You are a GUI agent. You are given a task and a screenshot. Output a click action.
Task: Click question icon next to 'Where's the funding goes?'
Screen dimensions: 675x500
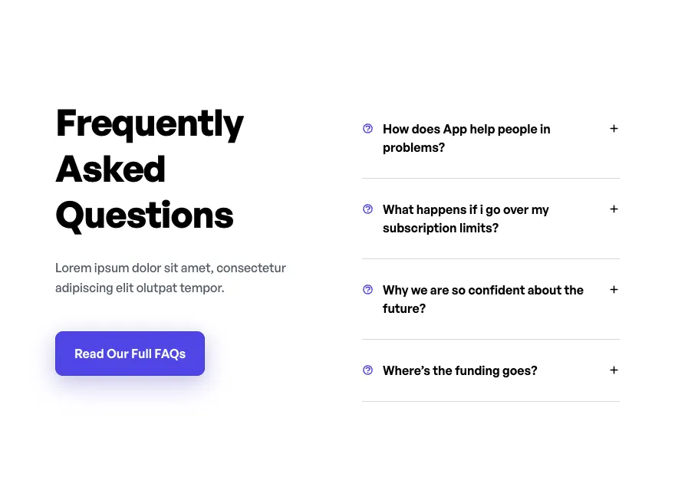tap(367, 370)
